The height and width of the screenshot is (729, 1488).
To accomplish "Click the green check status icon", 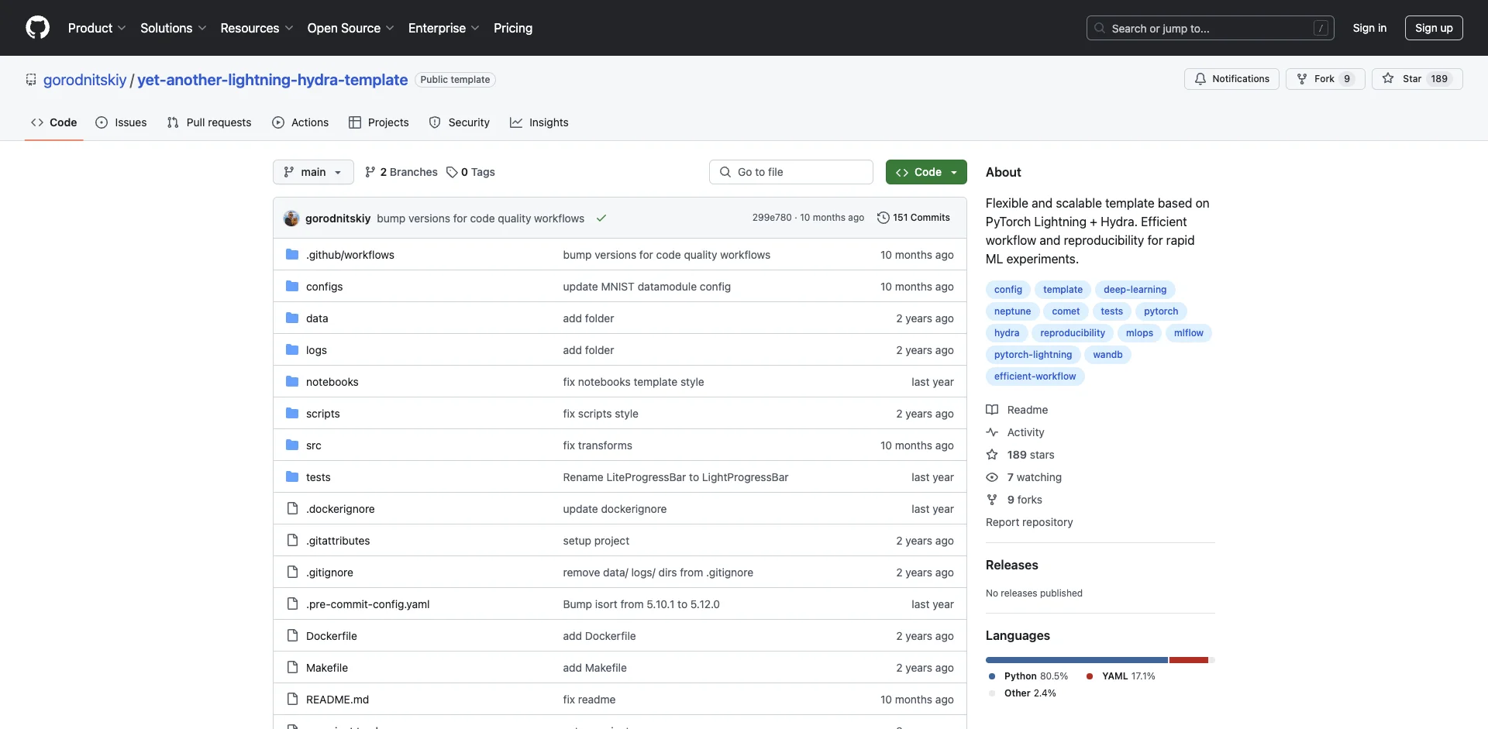I will coord(601,218).
